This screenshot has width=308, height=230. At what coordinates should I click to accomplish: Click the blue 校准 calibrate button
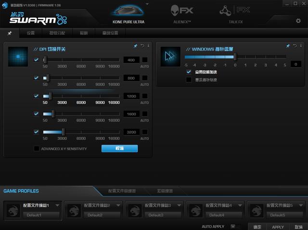click(119, 149)
